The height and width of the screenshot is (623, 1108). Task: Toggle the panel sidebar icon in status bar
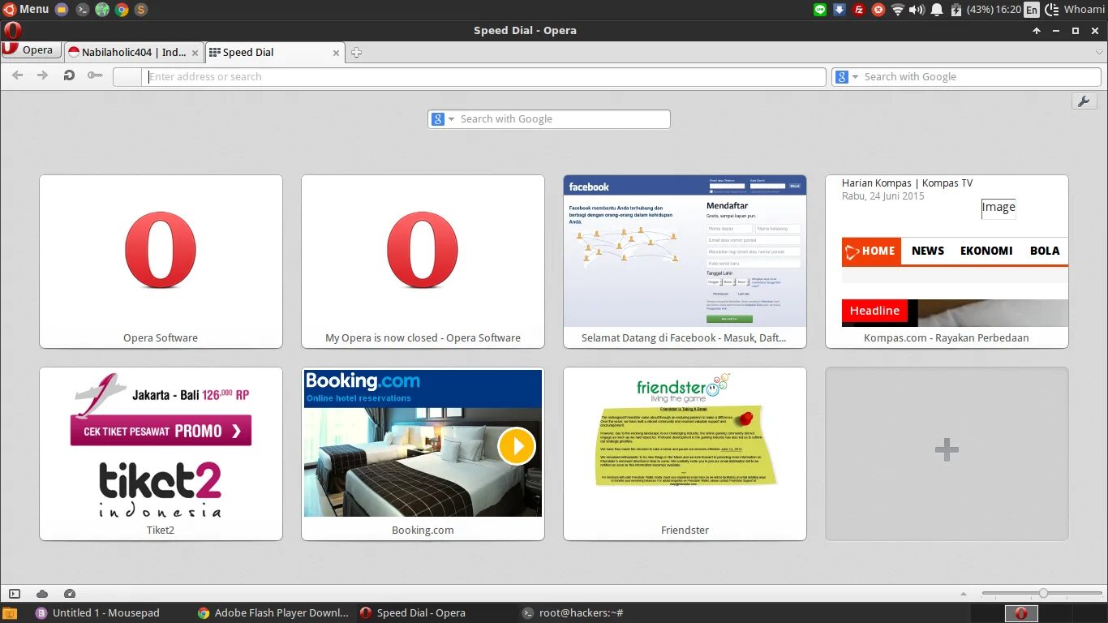pos(15,594)
